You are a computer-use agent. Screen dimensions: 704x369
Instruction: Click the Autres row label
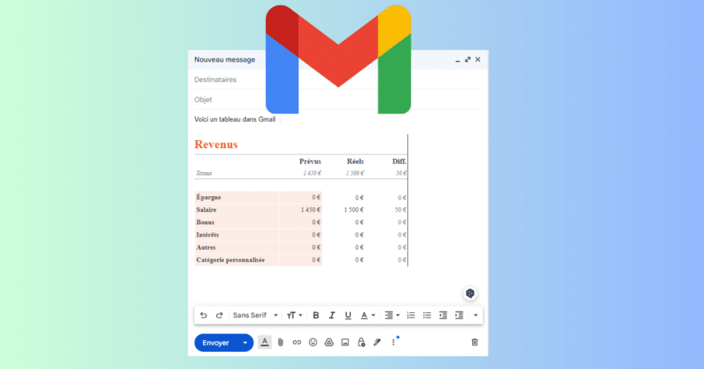click(x=206, y=247)
